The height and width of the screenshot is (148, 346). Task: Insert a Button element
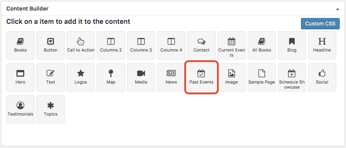pos(51,45)
